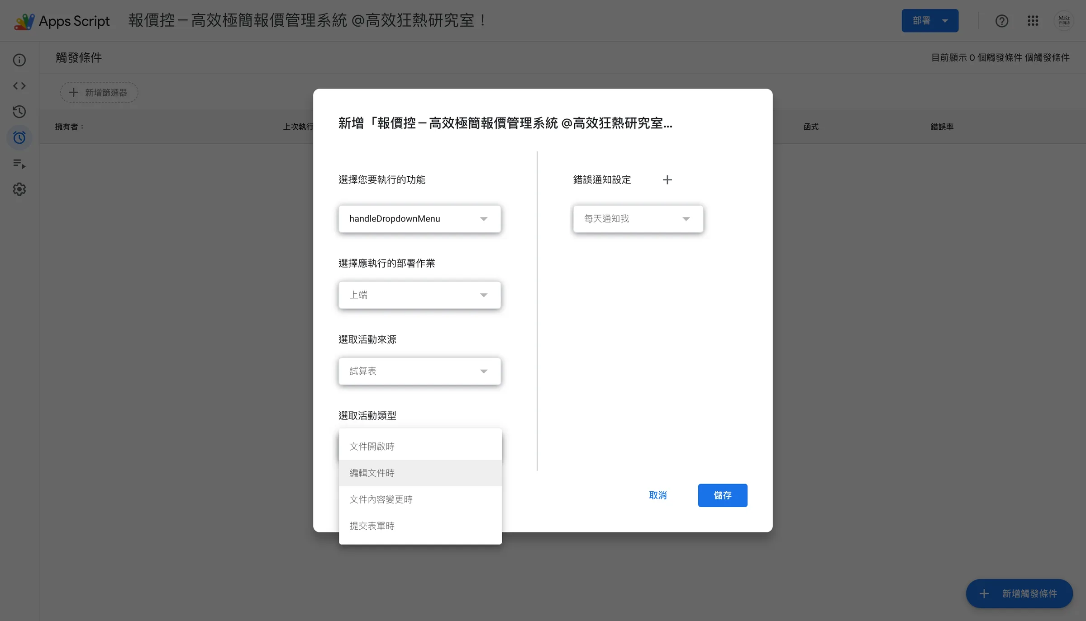Open the help question mark icon

(1001, 21)
